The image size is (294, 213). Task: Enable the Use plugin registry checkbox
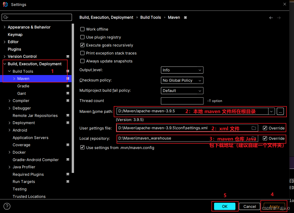tap(82, 37)
